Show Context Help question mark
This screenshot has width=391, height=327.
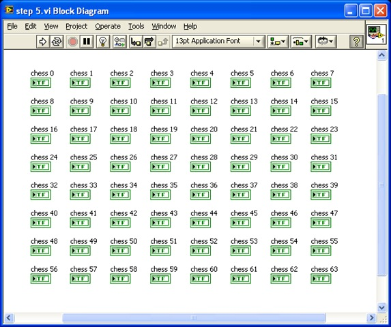click(356, 42)
